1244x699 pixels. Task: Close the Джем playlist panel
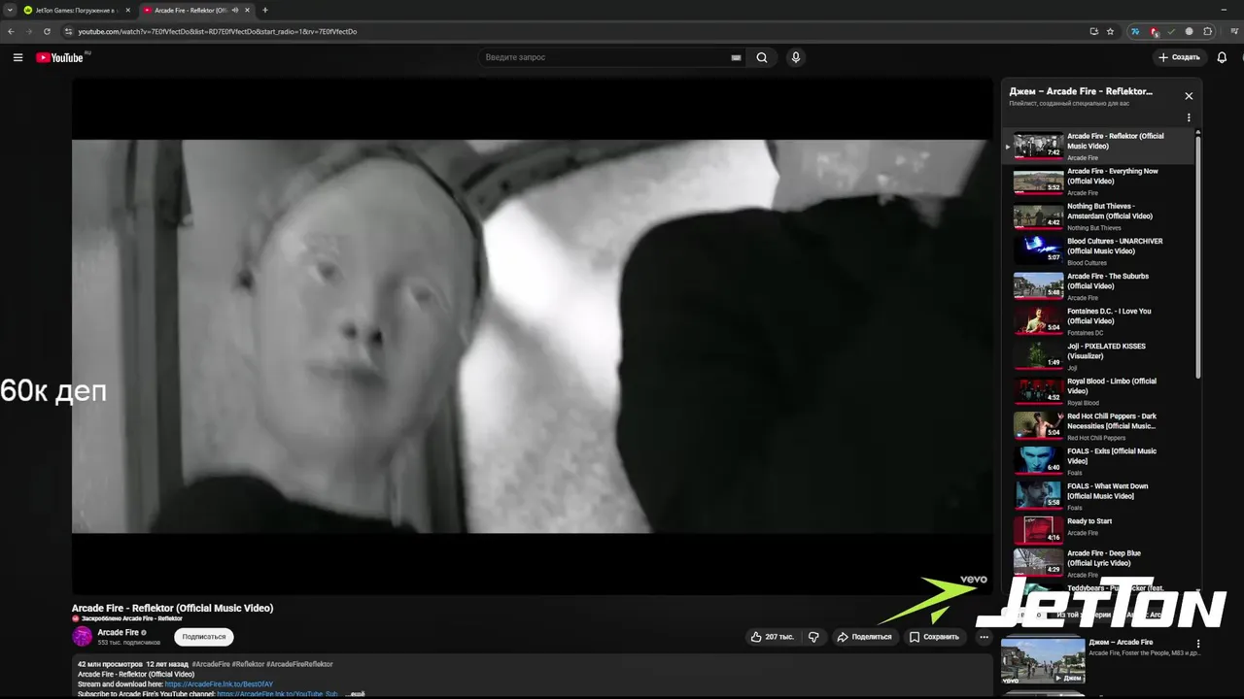coord(1189,96)
